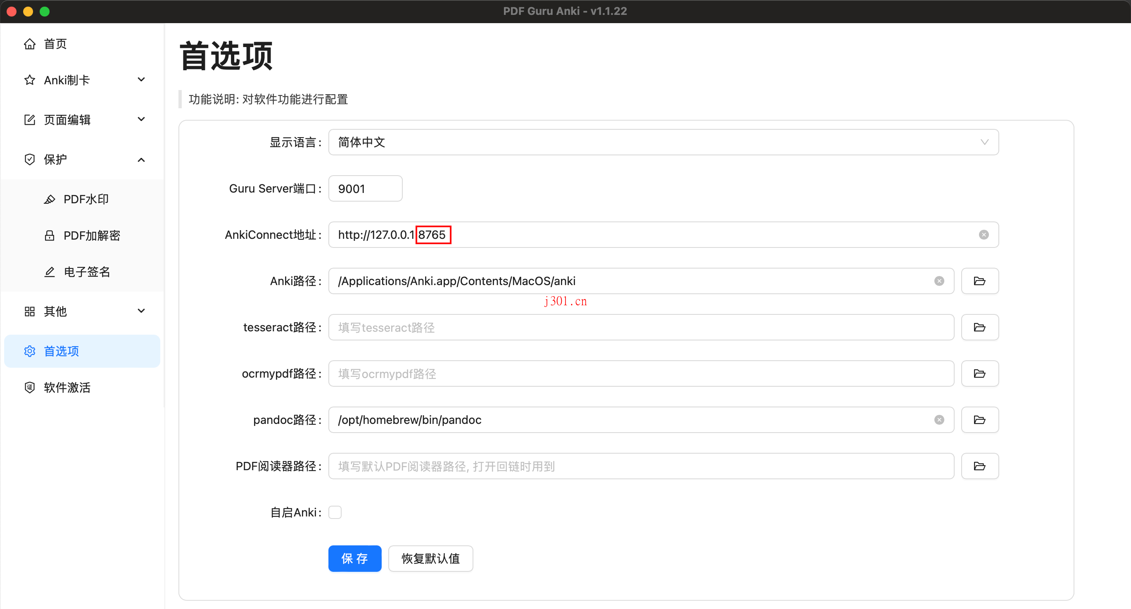Click the shield icon beside 保护
Viewport: 1131px width, 609px height.
pos(29,159)
